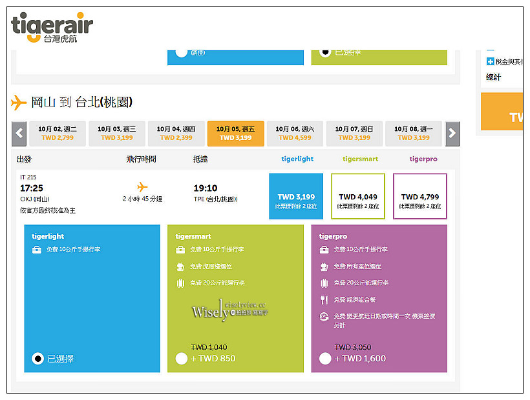Collapse the summary section with minus control
The width and height of the screenshot is (530, 400).
click(489, 49)
